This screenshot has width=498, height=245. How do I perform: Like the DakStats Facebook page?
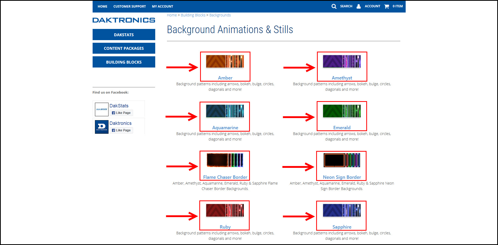click(x=121, y=113)
